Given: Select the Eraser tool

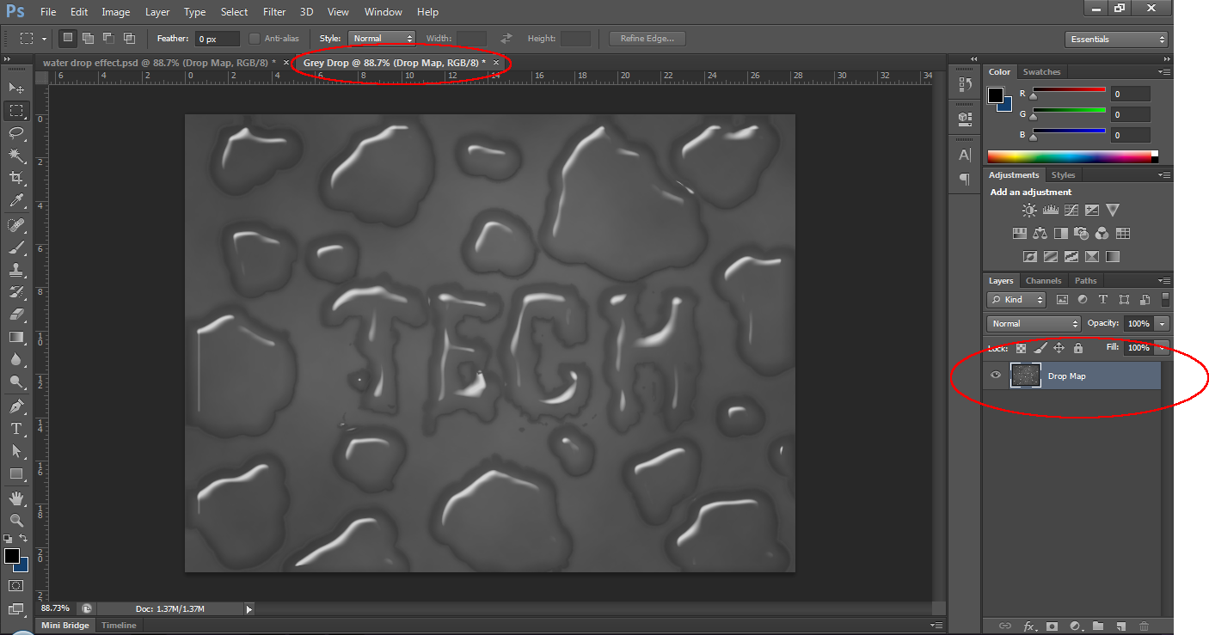Looking at the screenshot, I should click(x=16, y=314).
